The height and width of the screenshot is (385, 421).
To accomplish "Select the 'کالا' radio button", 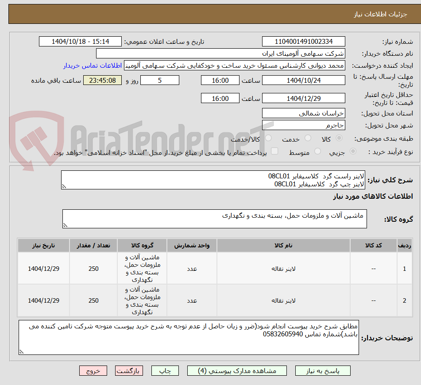I will [x=339, y=138].
